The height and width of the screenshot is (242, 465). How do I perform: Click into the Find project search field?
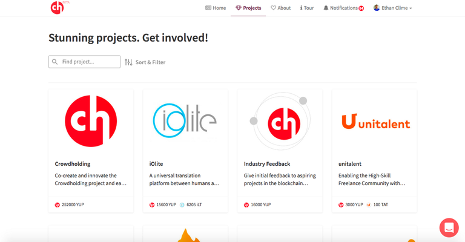coord(85,62)
